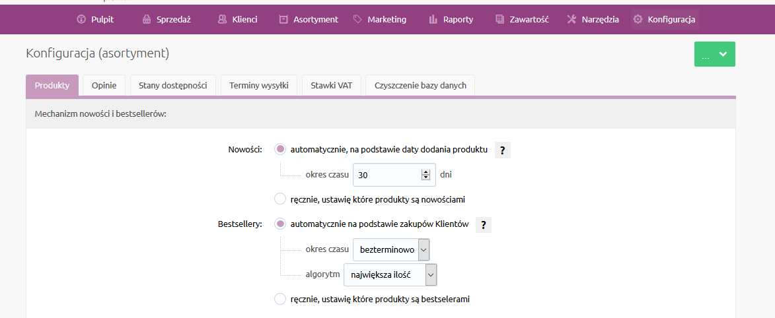Click the Pulpit dashboard icon
The image size is (775, 318).
(x=81, y=19)
